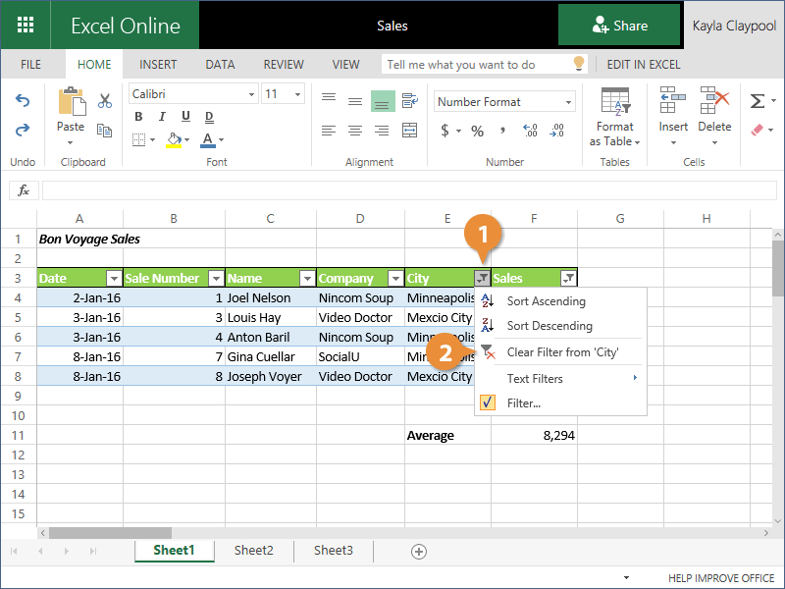Click the AutoSum sigma icon
Screen dimensions: 785x589
pos(757,101)
